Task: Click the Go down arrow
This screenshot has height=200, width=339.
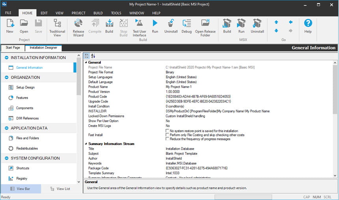Action: [x=276, y=31]
